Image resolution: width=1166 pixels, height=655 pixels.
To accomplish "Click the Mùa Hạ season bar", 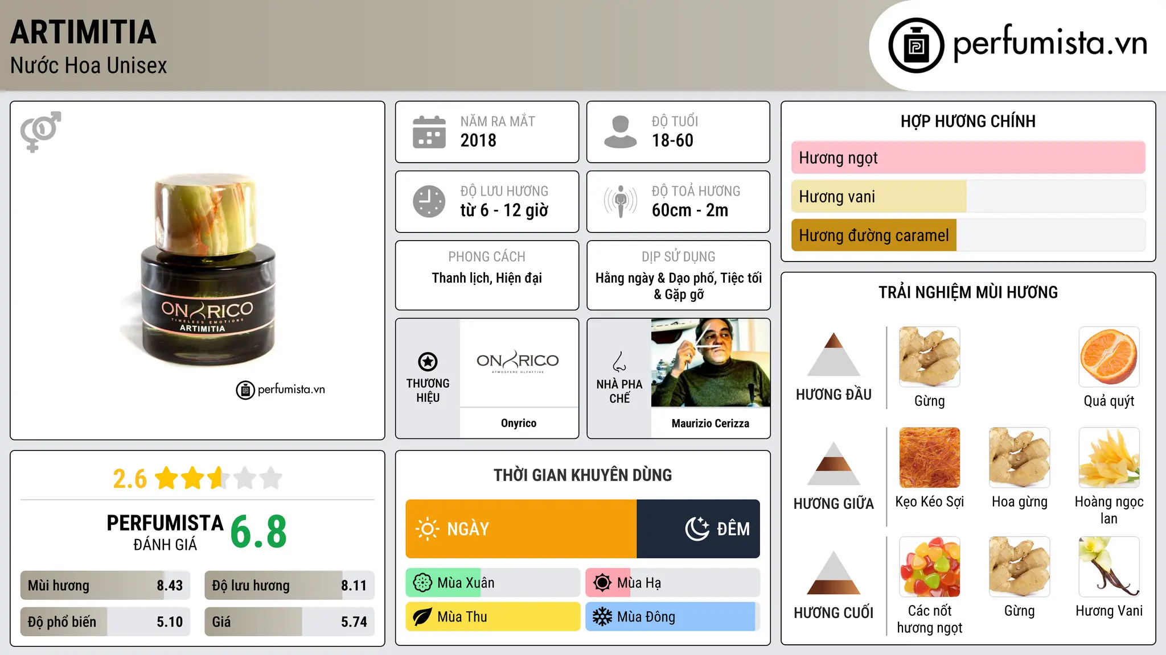I will point(673,583).
